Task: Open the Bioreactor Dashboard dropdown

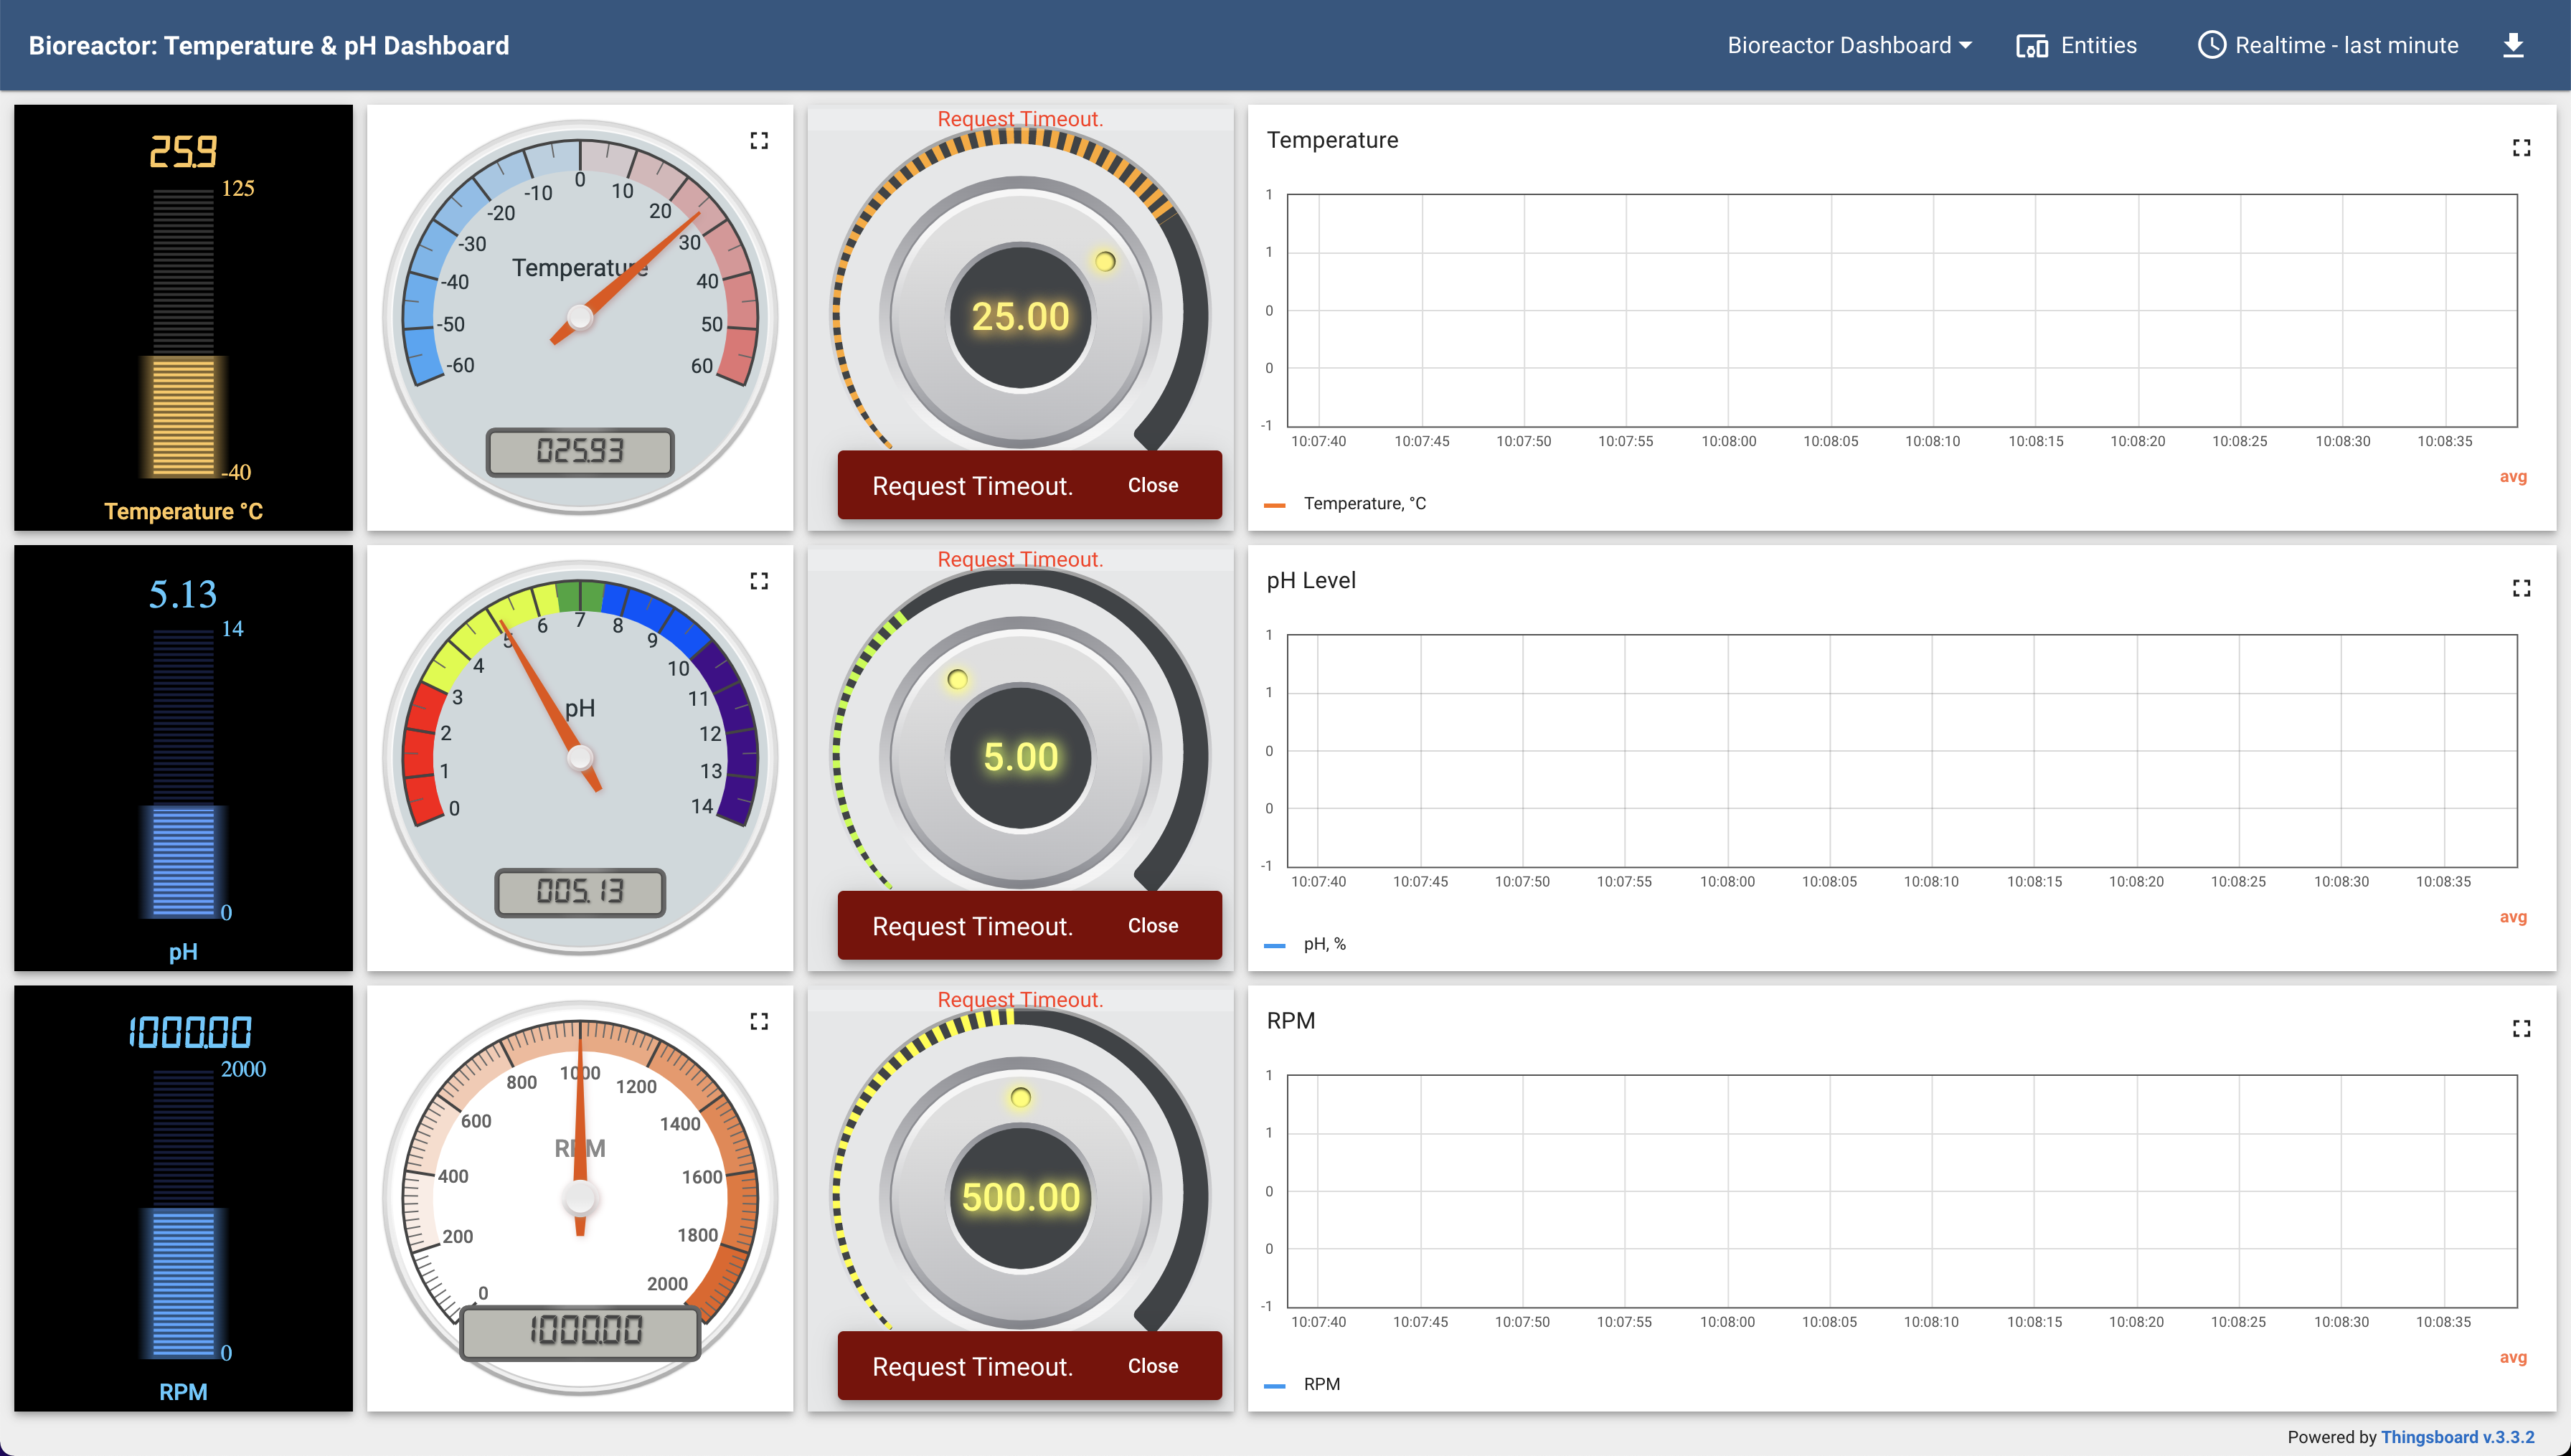Action: coord(1849,45)
